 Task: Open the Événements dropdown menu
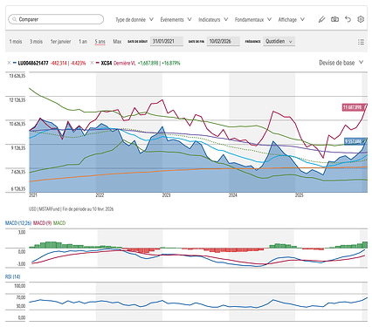click(176, 19)
